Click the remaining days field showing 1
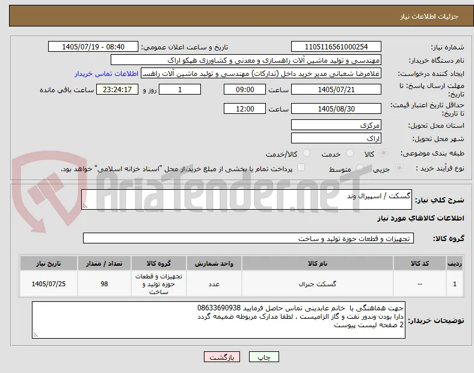The height and width of the screenshot is (373, 474). (x=180, y=89)
